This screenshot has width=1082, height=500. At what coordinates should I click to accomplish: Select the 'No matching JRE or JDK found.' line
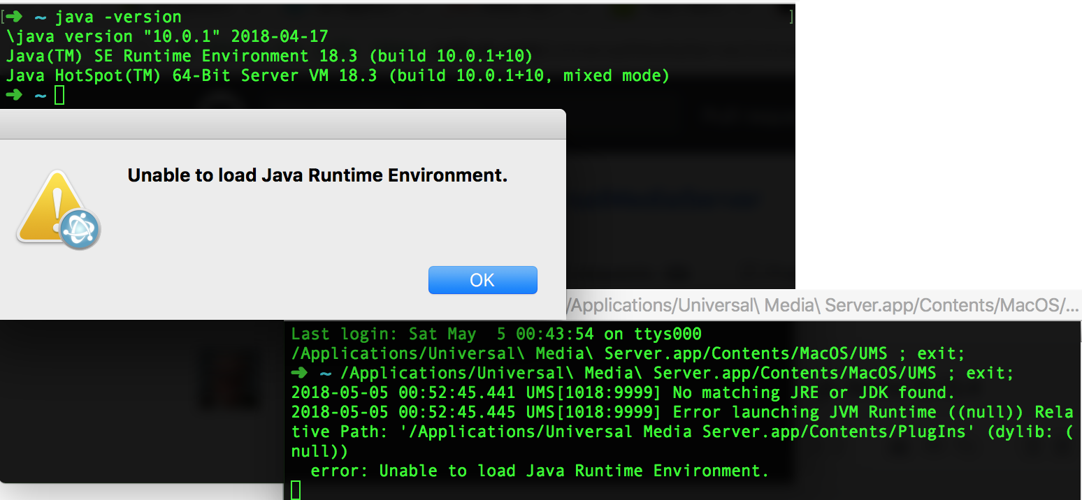(623, 392)
